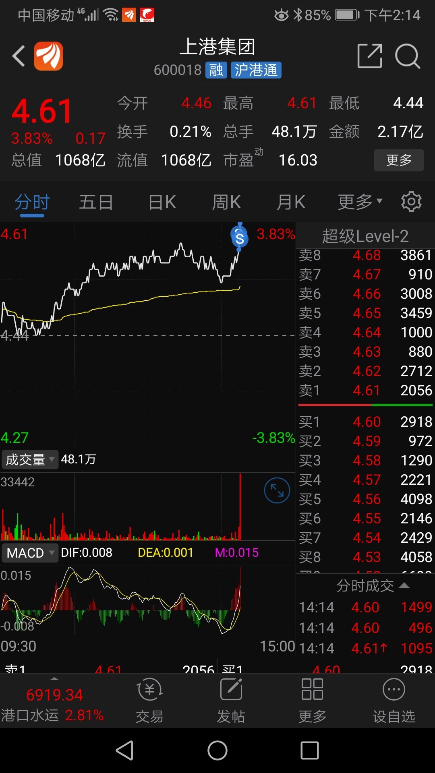435x773 pixels.
Task: Open 更多 grid icon in bottom bar
Action: pos(312,701)
